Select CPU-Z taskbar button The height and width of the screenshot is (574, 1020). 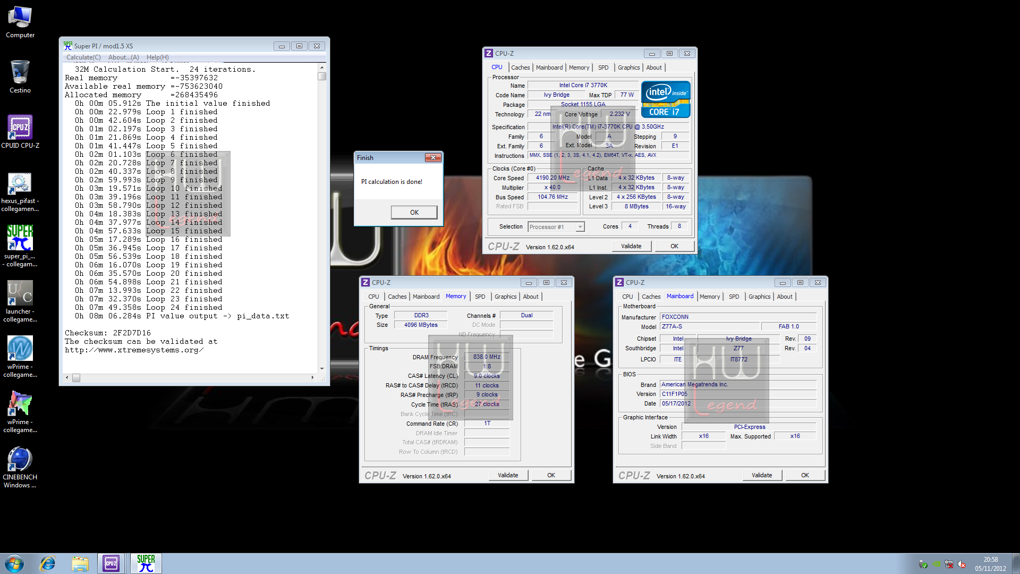click(111, 563)
